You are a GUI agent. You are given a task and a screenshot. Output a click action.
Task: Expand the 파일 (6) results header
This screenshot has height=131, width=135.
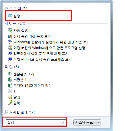click(x=12, y=67)
